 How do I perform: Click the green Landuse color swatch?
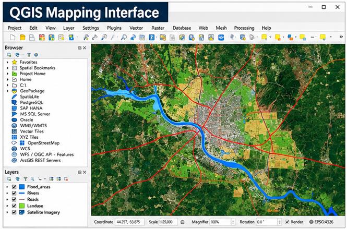[x=22, y=206]
